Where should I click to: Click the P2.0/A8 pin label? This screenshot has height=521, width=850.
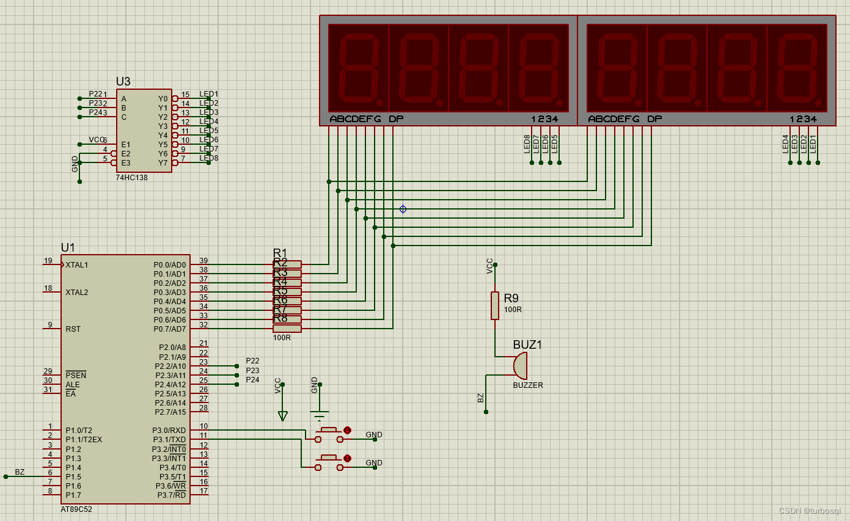[x=172, y=348]
